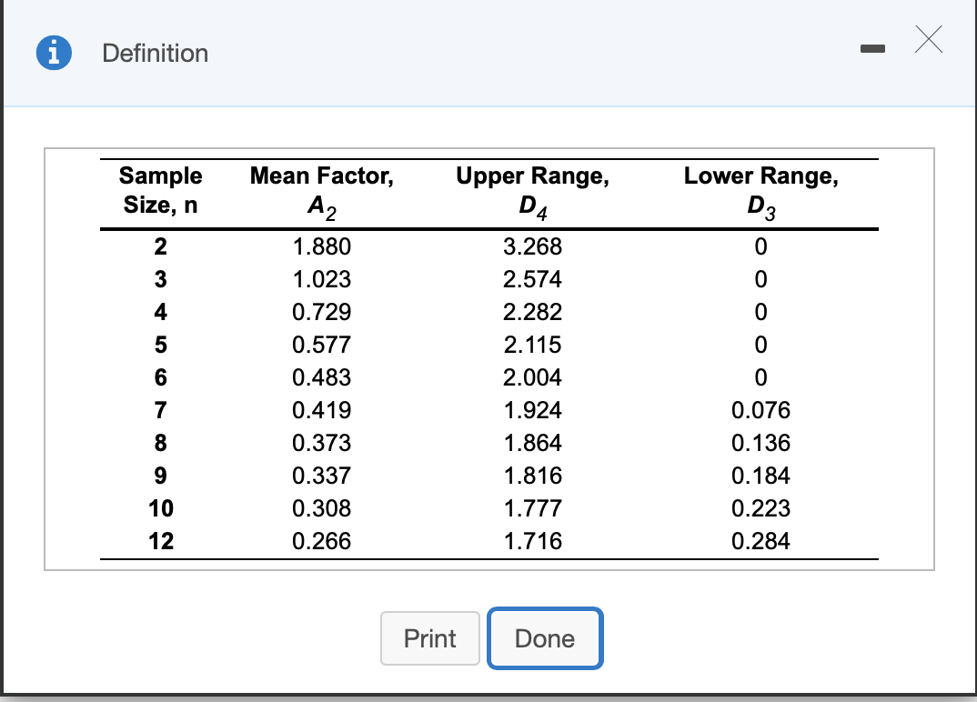The image size is (977, 702).
Task: Click sample size row 2
Action: (160, 246)
